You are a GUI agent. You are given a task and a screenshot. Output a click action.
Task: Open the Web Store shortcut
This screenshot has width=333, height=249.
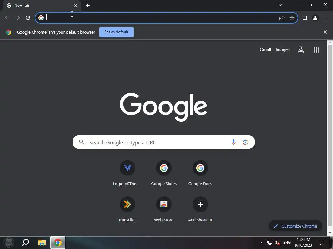tap(164, 210)
